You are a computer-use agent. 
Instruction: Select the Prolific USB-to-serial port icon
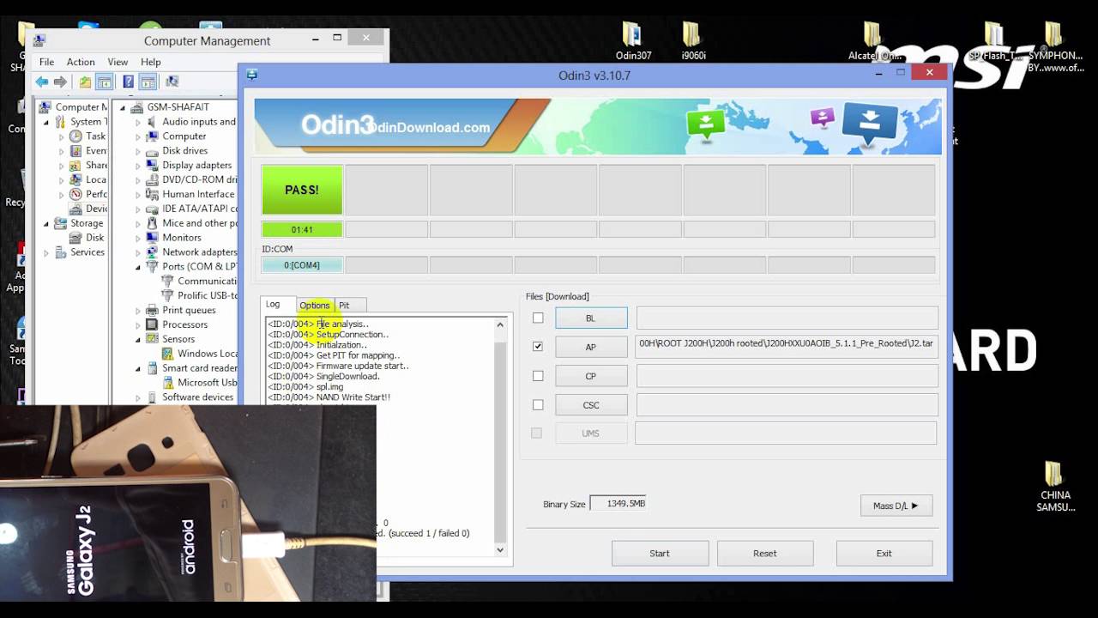tap(167, 295)
